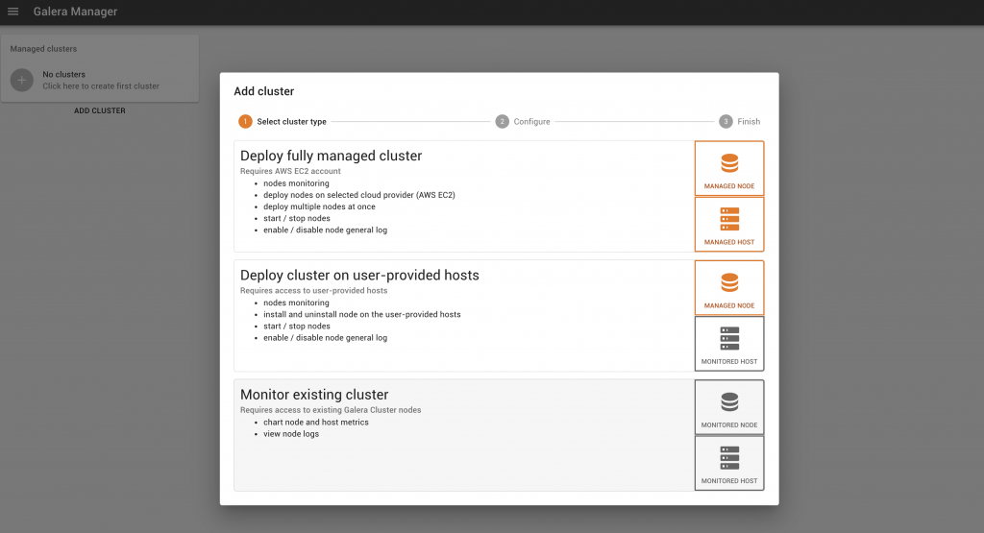Click 'deploy multiple nodes at once' bullet
The image size is (984, 533).
[x=319, y=206]
